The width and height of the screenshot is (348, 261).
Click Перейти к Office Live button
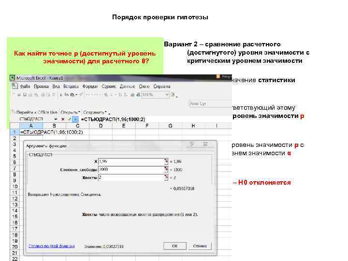coord(35,112)
